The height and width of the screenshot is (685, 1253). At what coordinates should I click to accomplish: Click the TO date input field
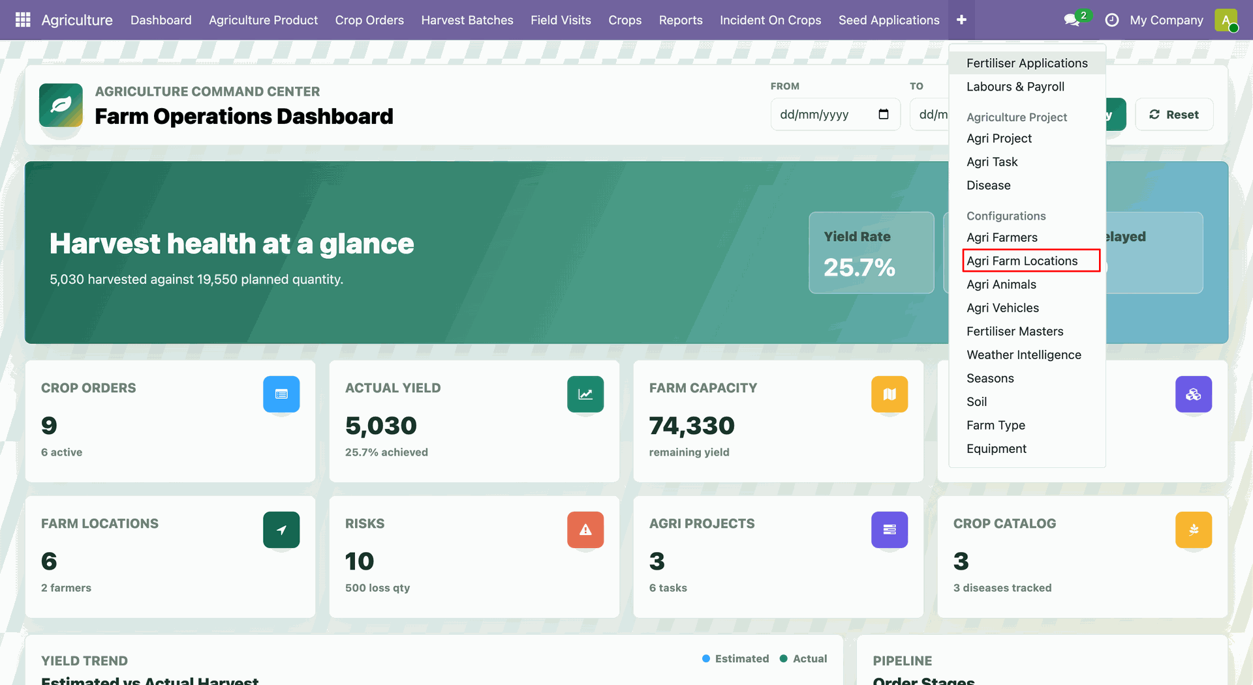click(929, 115)
